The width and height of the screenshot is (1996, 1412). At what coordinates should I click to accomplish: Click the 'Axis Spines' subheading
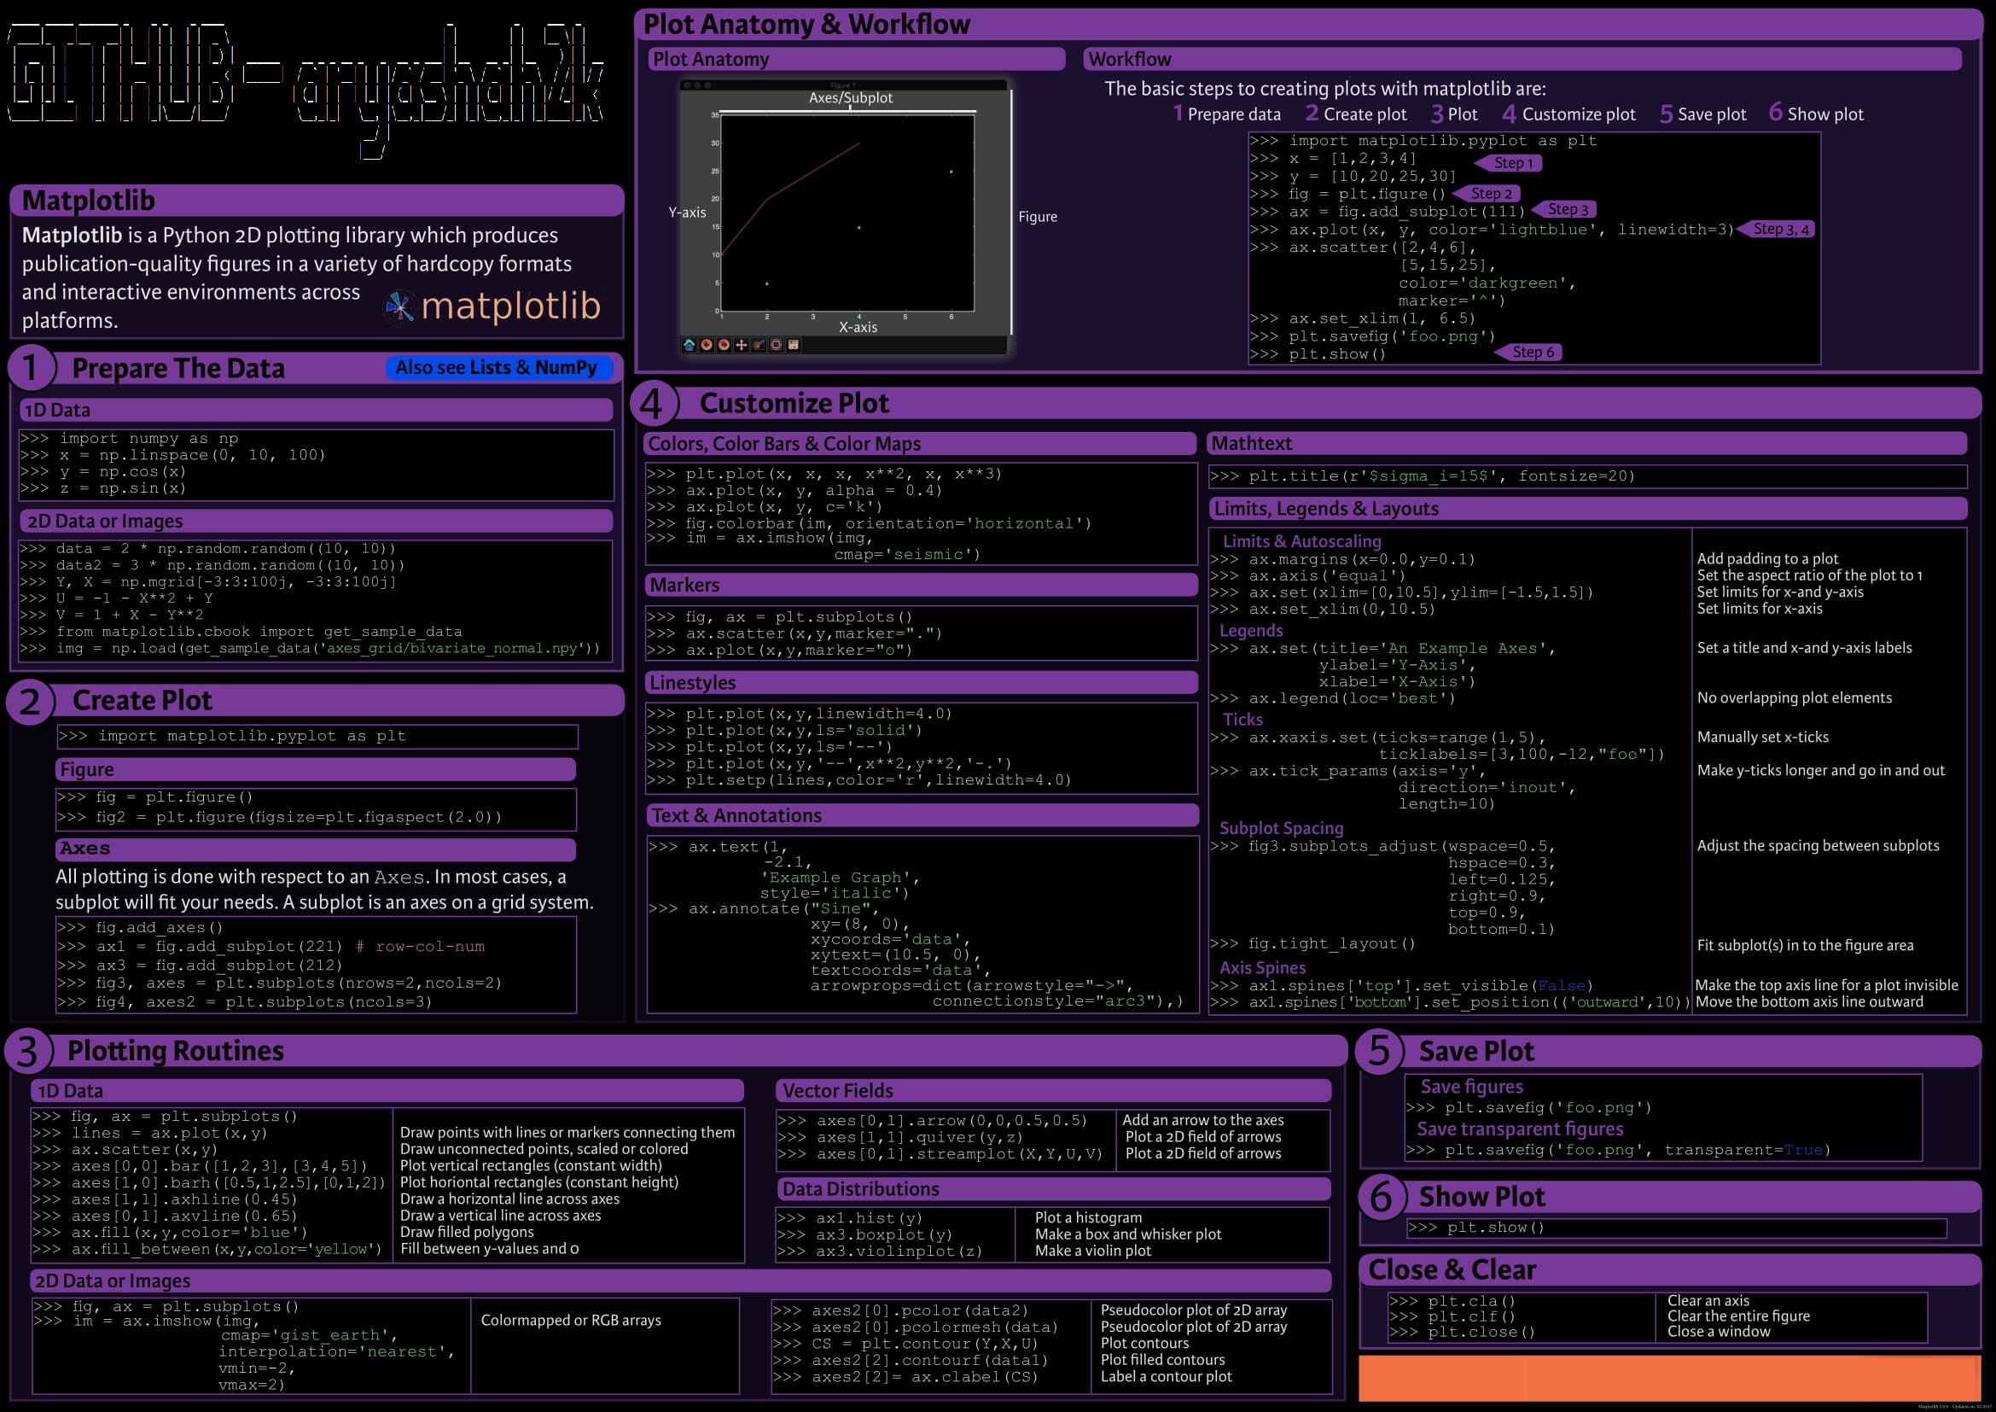(1262, 968)
